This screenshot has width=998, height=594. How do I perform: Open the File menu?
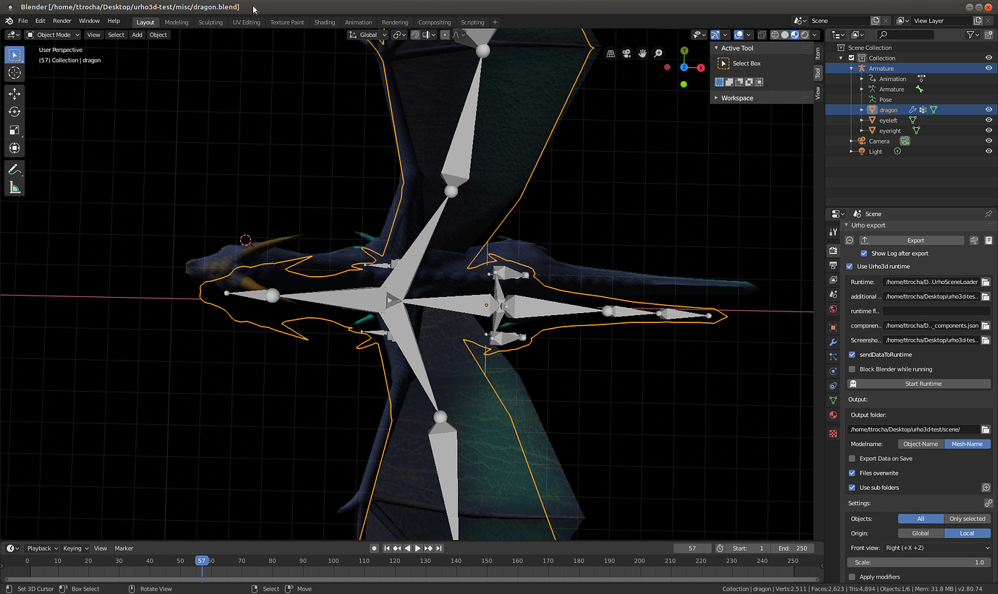point(23,21)
